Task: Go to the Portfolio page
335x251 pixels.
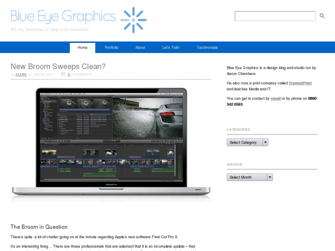Action: tap(112, 47)
